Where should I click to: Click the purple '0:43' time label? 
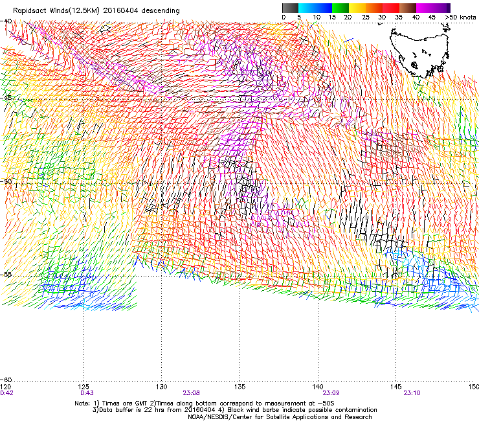[87, 393]
